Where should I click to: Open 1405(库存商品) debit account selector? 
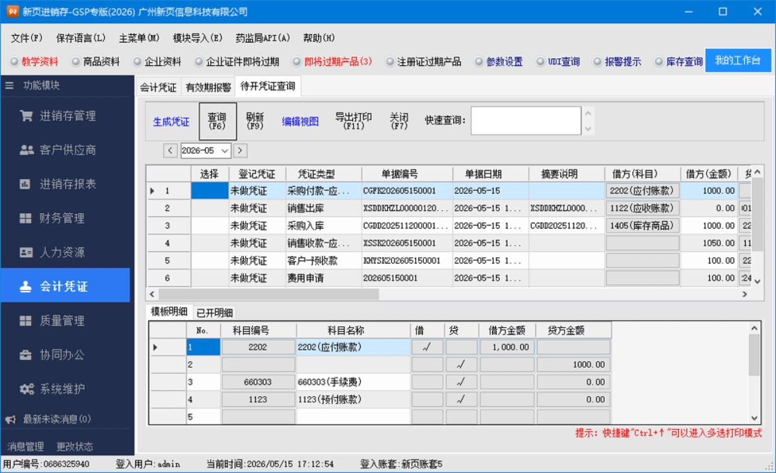[643, 226]
